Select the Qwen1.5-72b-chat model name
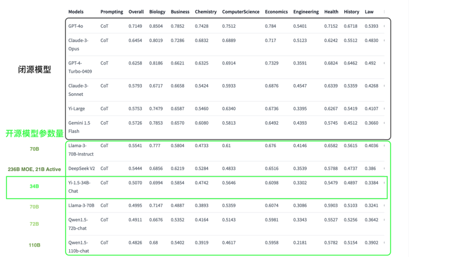This screenshot has width=467, height=257. [x=78, y=224]
